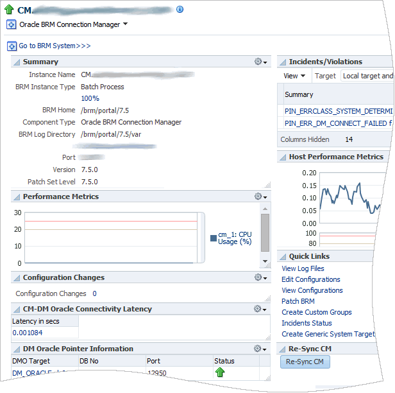
Task: Open the Target dropdown showing Local target
Action: [367, 76]
